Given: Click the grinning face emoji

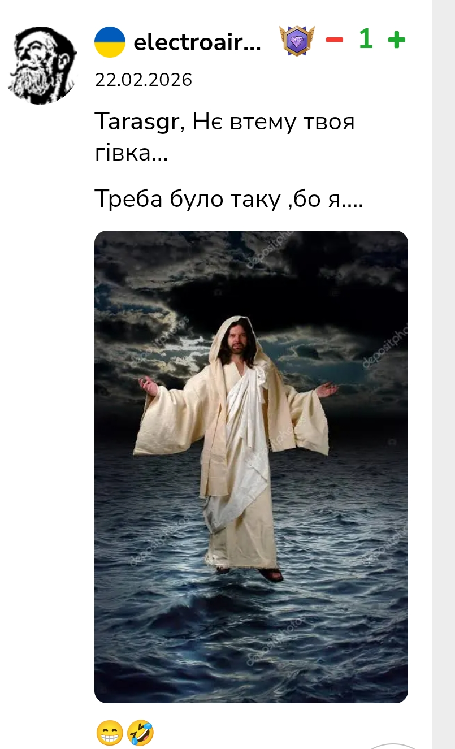Looking at the screenshot, I should click(x=110, y=733).
